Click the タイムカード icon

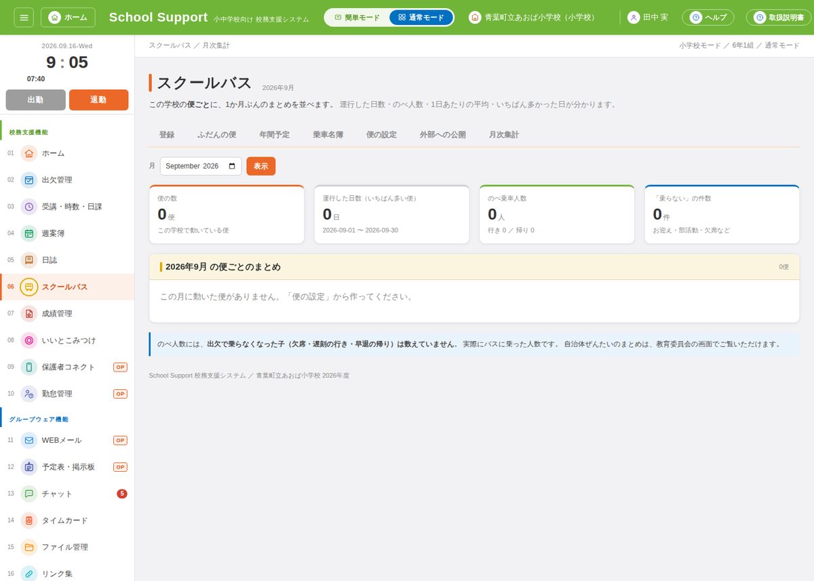coord(29,521)
